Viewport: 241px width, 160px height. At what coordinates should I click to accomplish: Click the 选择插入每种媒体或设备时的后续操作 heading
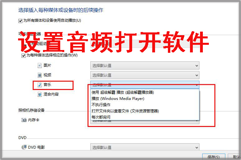(61, 10)
